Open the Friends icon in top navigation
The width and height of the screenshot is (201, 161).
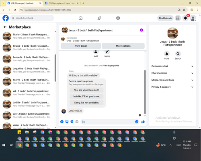[x=99, y=18]
